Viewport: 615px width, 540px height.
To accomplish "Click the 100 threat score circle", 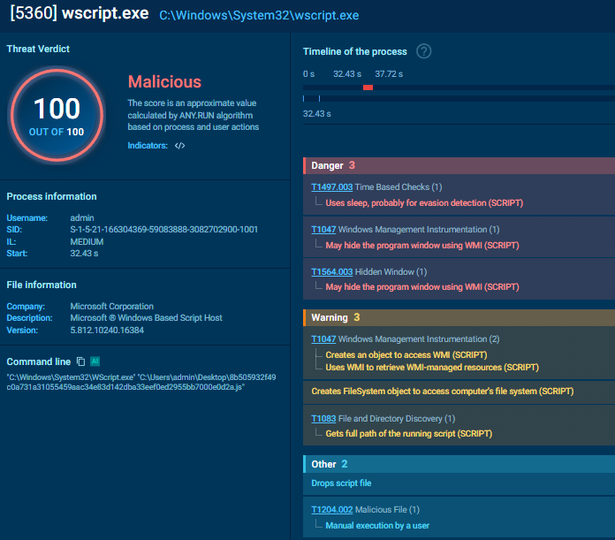I will pyautogui.click(x=57, y=114).
